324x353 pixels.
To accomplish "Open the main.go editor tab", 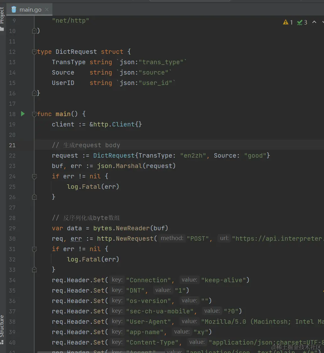I will pyautogui.click(x=30, y=10).
